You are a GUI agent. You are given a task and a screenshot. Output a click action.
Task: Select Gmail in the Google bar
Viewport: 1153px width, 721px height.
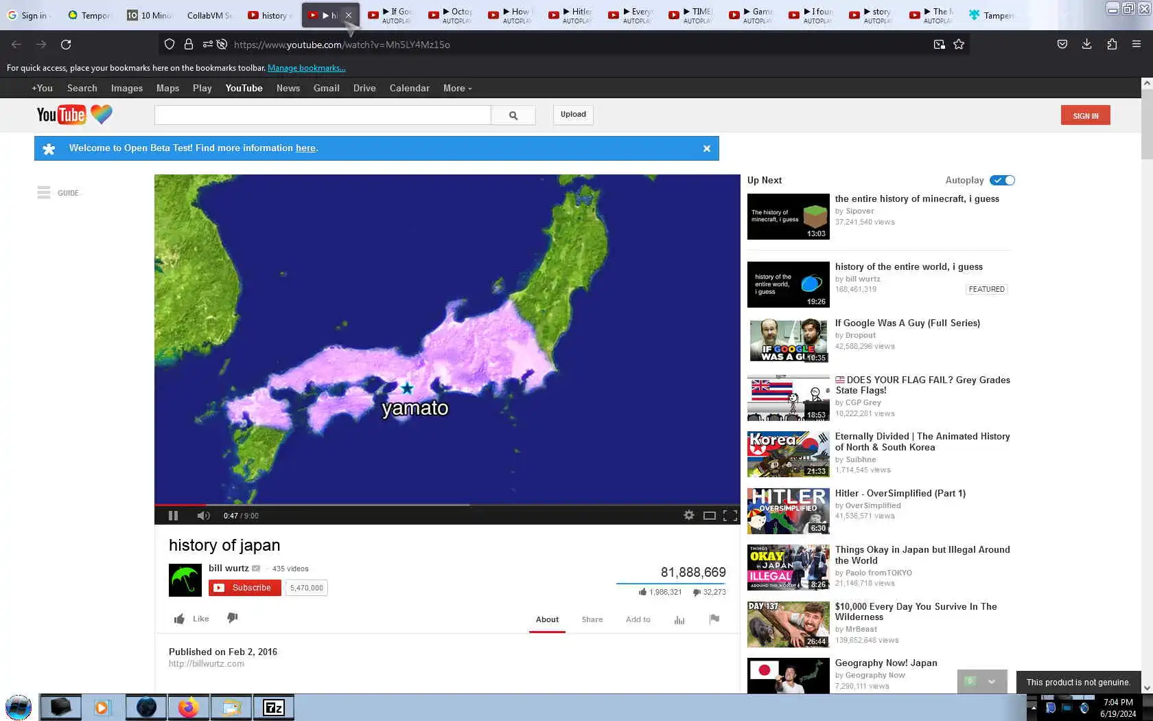[326, 89]
